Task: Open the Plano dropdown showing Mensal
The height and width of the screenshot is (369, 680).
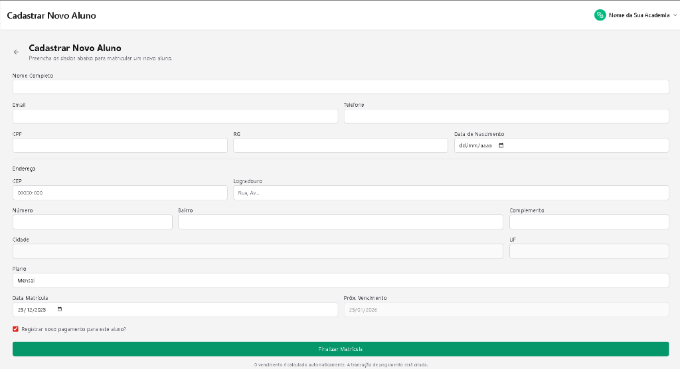Action: tap(340, 281)
